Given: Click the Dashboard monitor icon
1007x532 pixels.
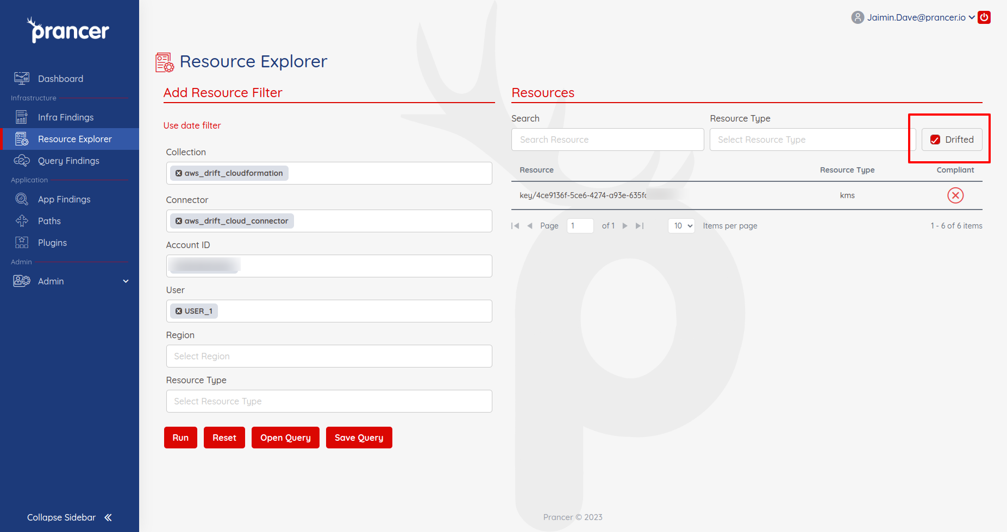Looking at the screenshot, I should coord(22,79).
